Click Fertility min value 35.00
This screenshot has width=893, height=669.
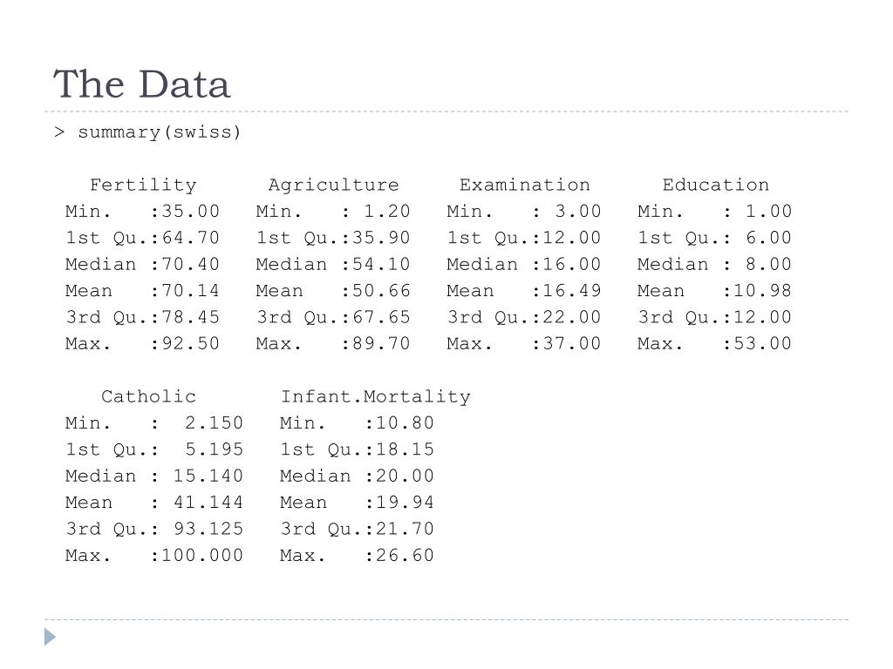click(191, 212)
